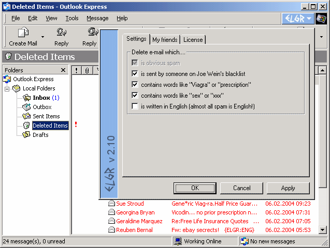Screen dimensions: 330x248
Task: Enable the written in English checkbox
Action: [x=135, y=106]
